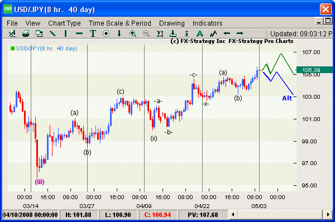Open the Drawing menu
335x222 pixels.
pyautogui.click(x=172, y=23)
